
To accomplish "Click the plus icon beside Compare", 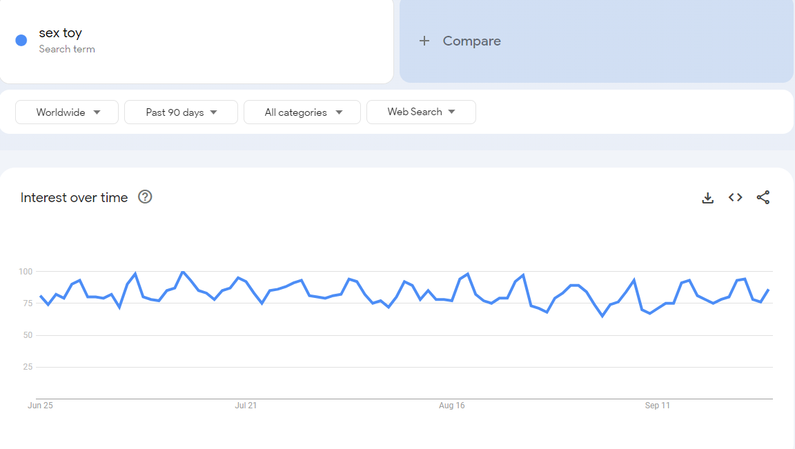I will click(x=424, y=41).
